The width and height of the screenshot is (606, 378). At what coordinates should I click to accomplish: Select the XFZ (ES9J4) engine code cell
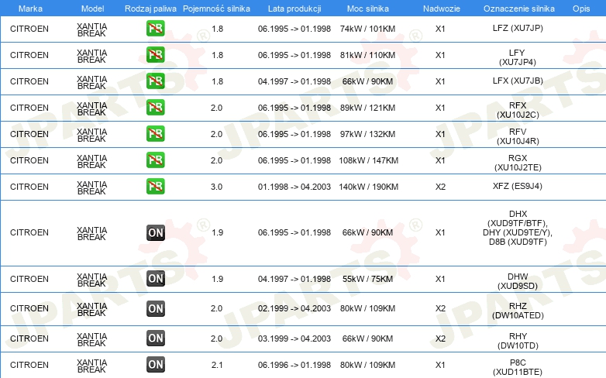click(x=518, y=186)
